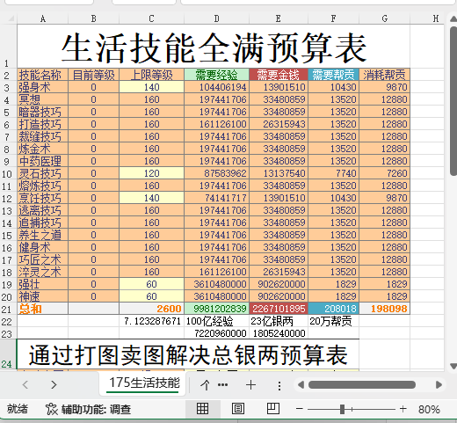The height and width of the screenshot is (423, 457).
Task: Select the 冥想 cell
Action: click(x=43, y=99)
